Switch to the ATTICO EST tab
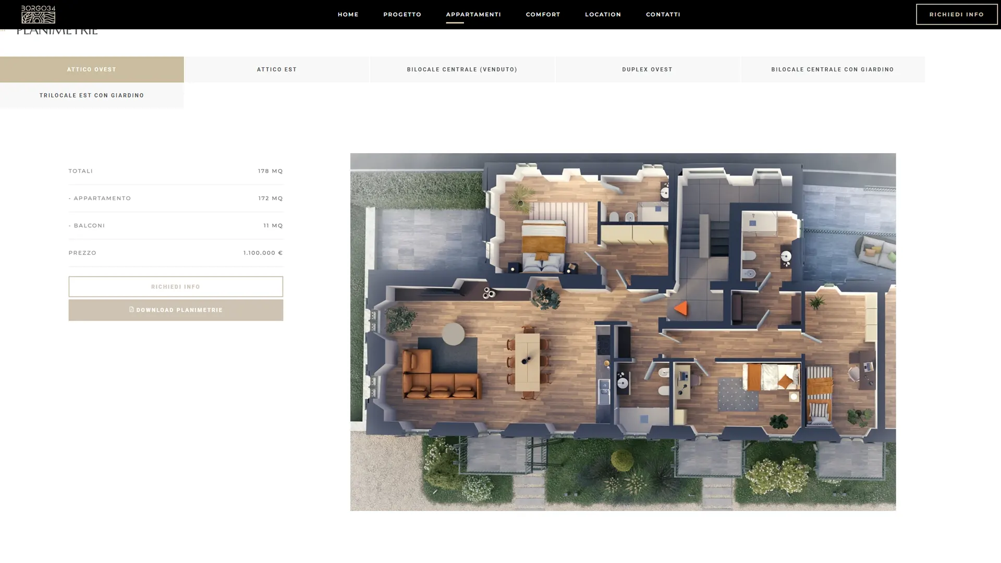 click(277, 69)
